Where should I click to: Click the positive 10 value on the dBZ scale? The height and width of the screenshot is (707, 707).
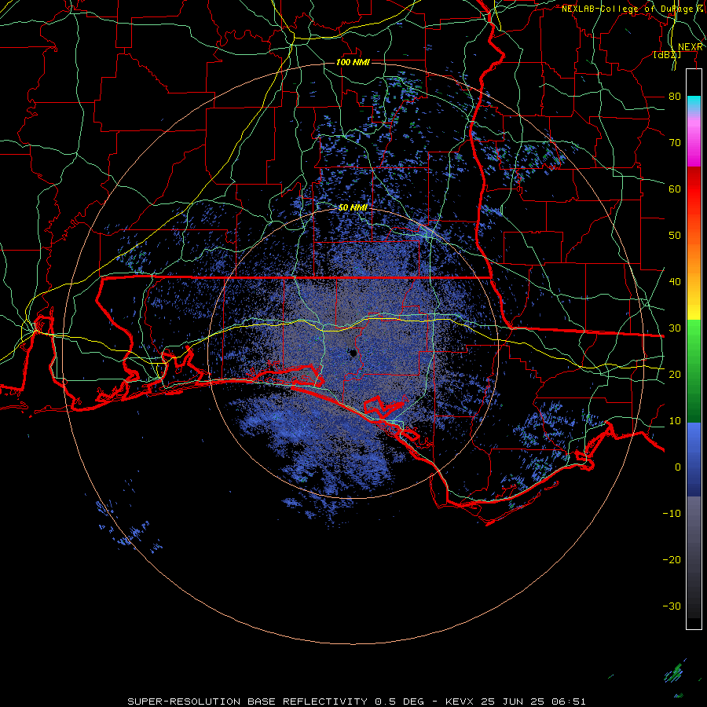point(675,421)
